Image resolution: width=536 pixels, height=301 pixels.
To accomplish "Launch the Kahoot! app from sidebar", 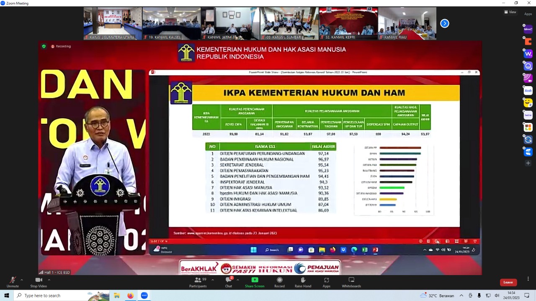I will click(x=528, y=29).
